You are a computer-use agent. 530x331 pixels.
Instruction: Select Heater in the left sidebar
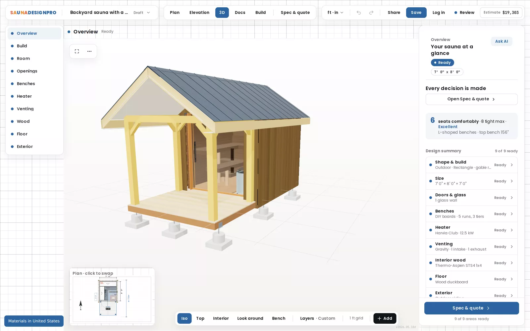click(34, 96)
